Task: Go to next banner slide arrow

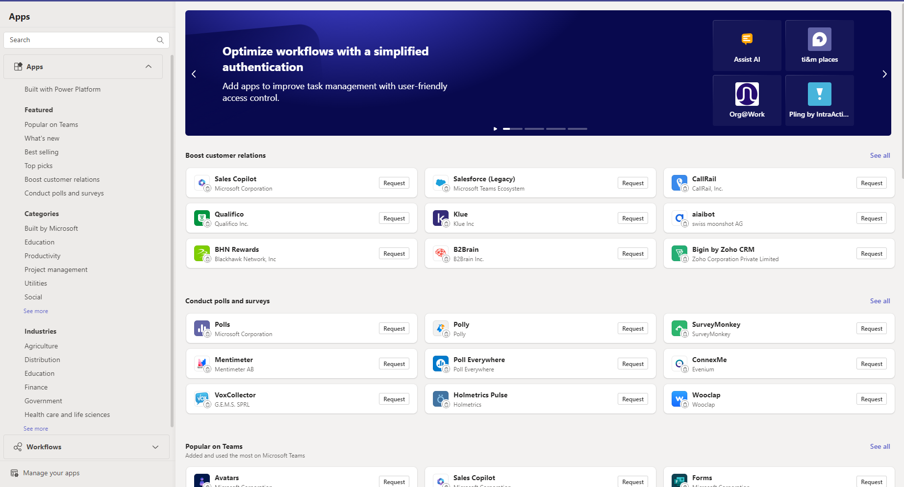Action: pos(884,74)
